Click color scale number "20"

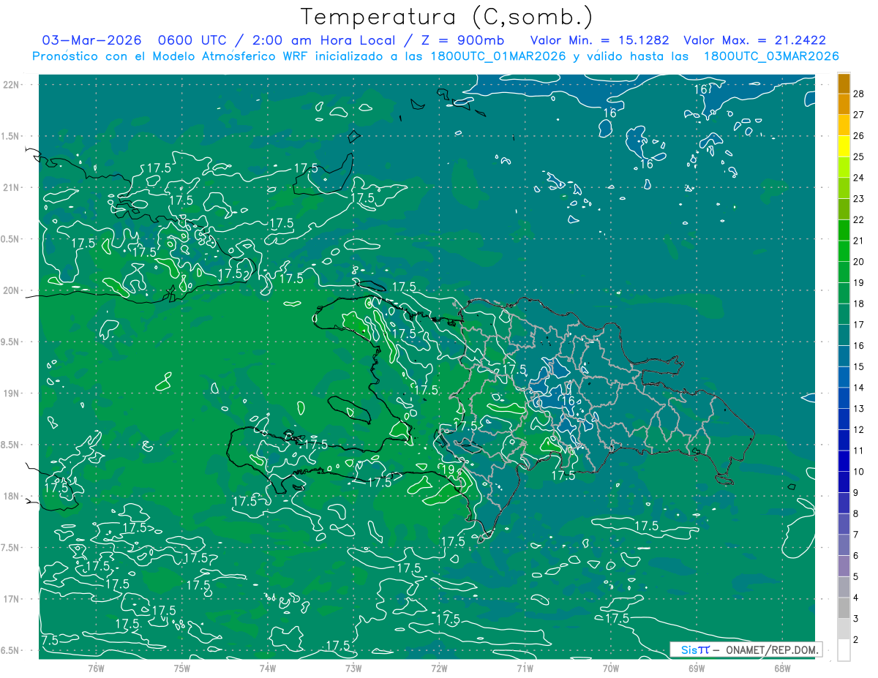859,262
